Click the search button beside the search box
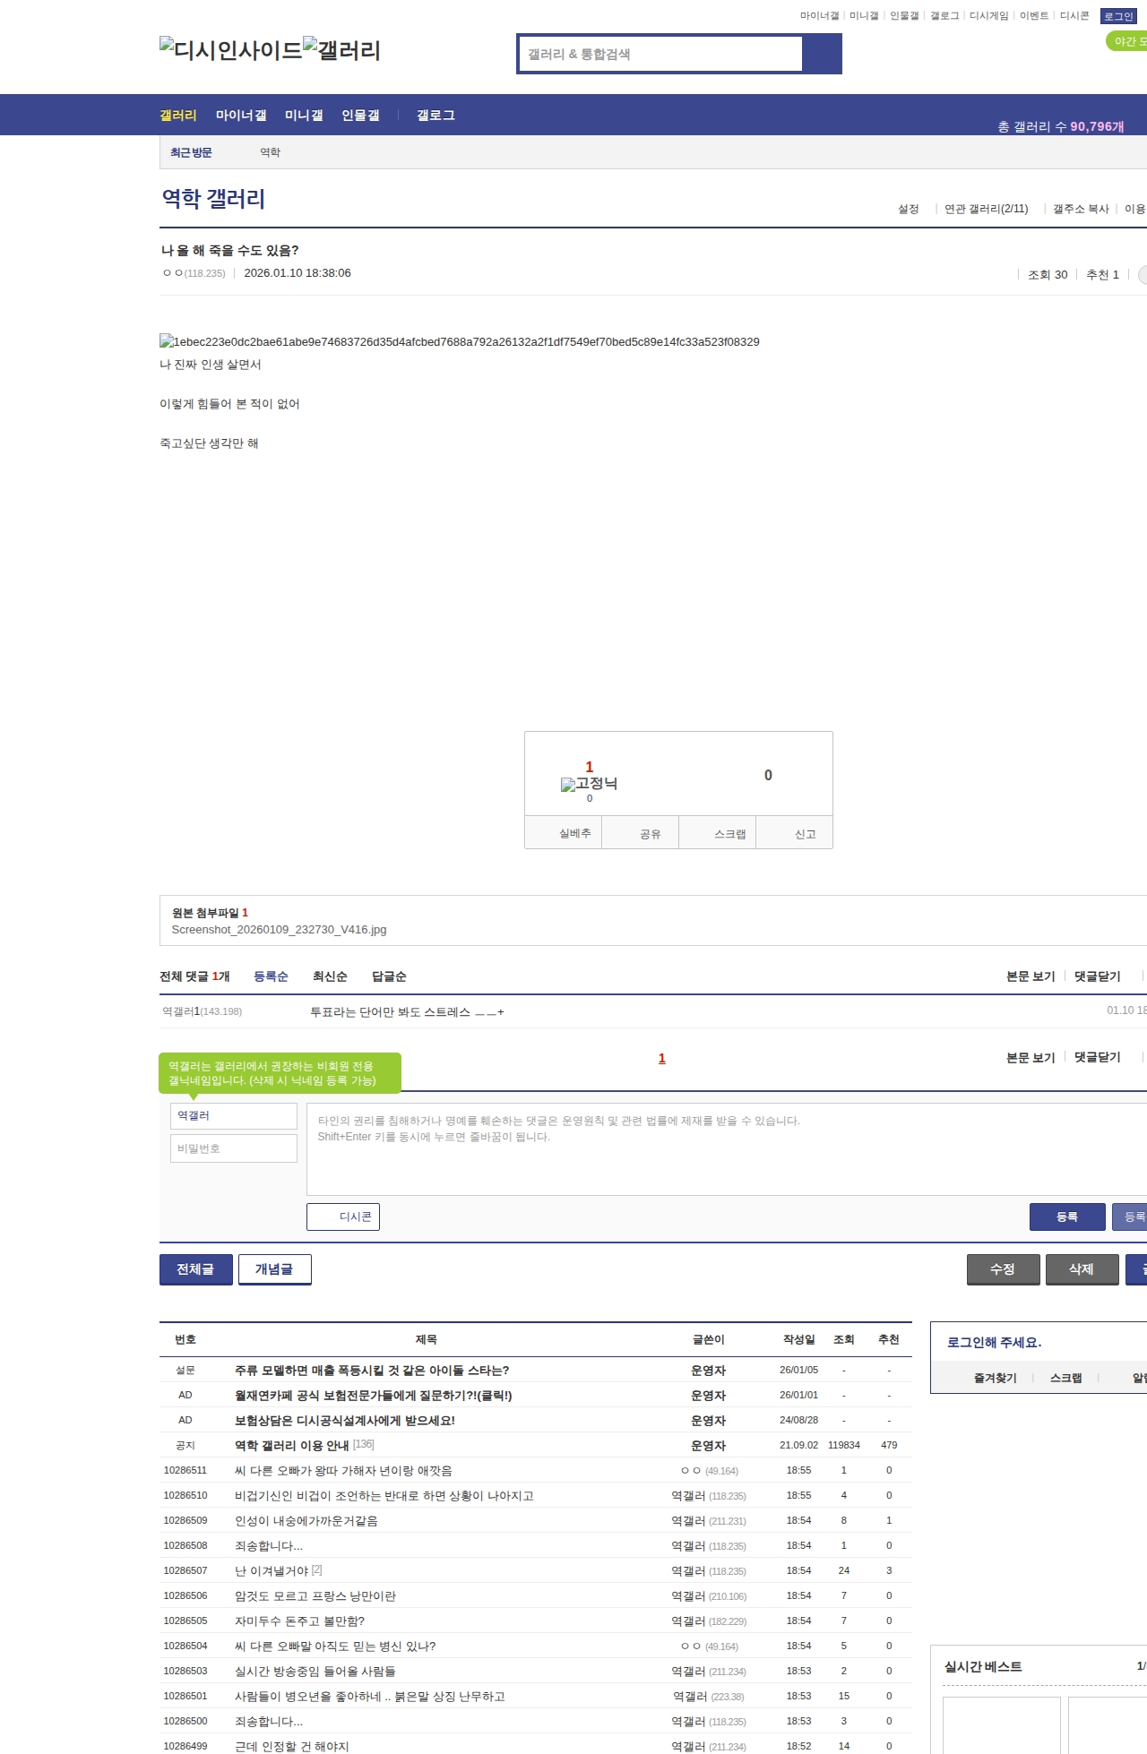Image resolution: width=1147 pixels, height=1754 pixels. coord(822,54)
